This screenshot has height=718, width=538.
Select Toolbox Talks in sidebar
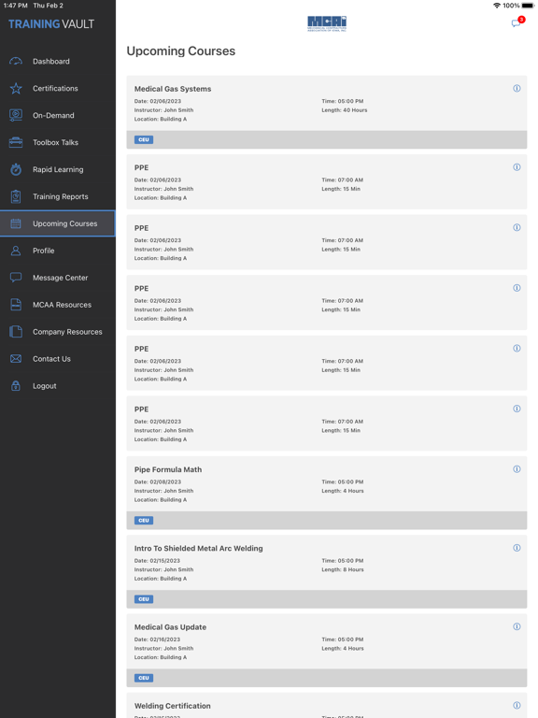pyautogui.click(x=58, y=142)
